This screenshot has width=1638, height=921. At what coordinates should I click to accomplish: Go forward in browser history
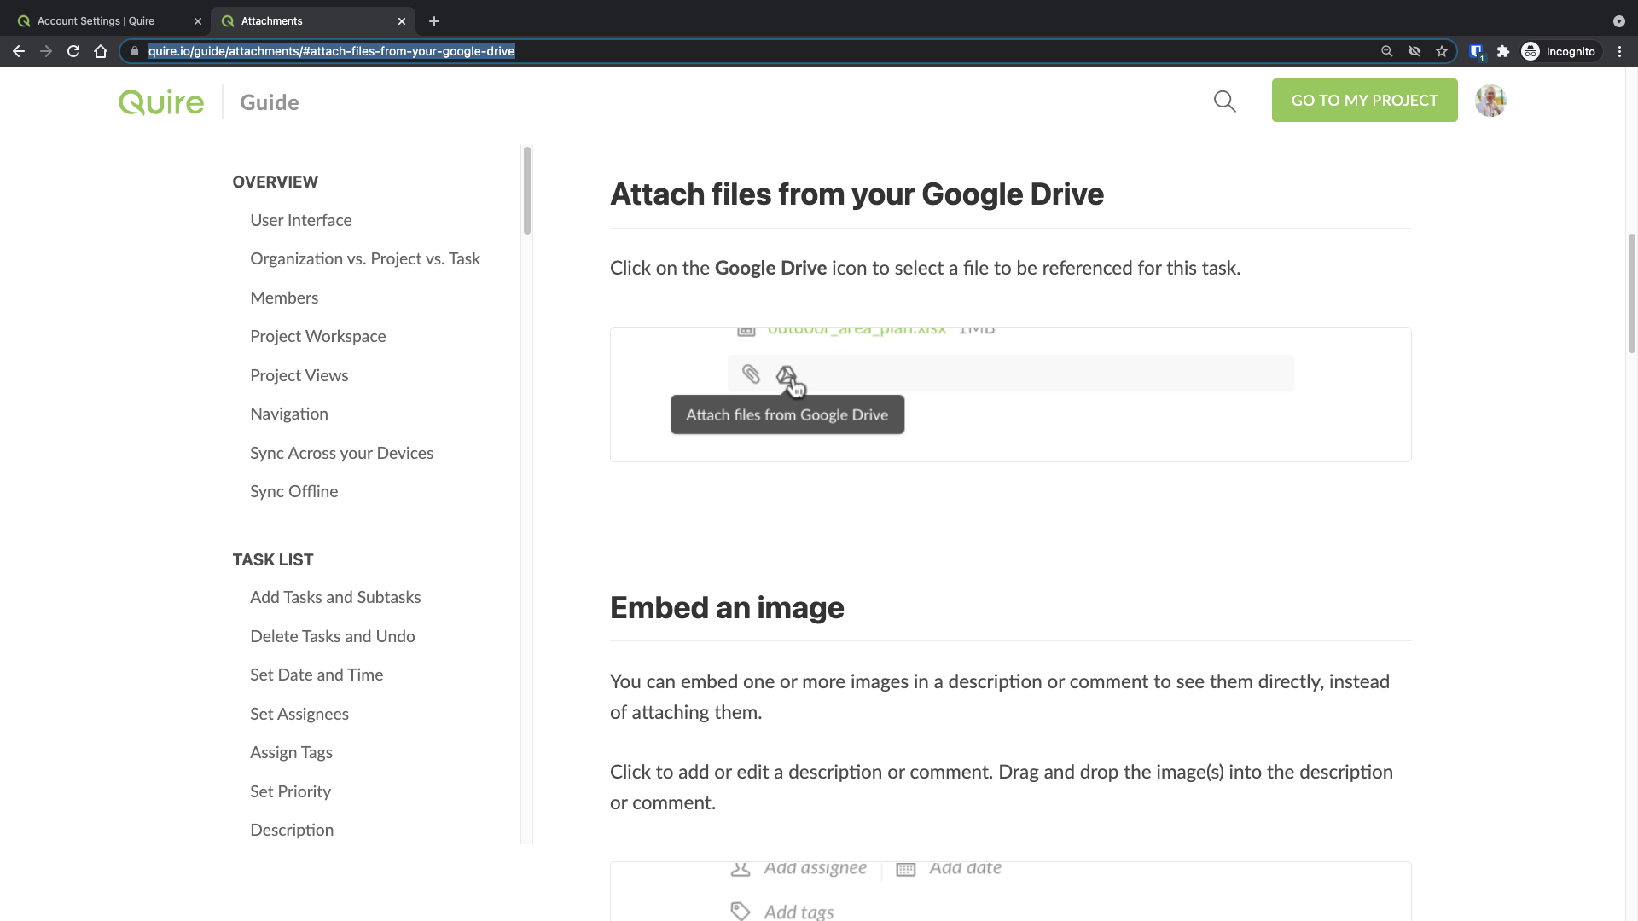[x=46, y=51]
